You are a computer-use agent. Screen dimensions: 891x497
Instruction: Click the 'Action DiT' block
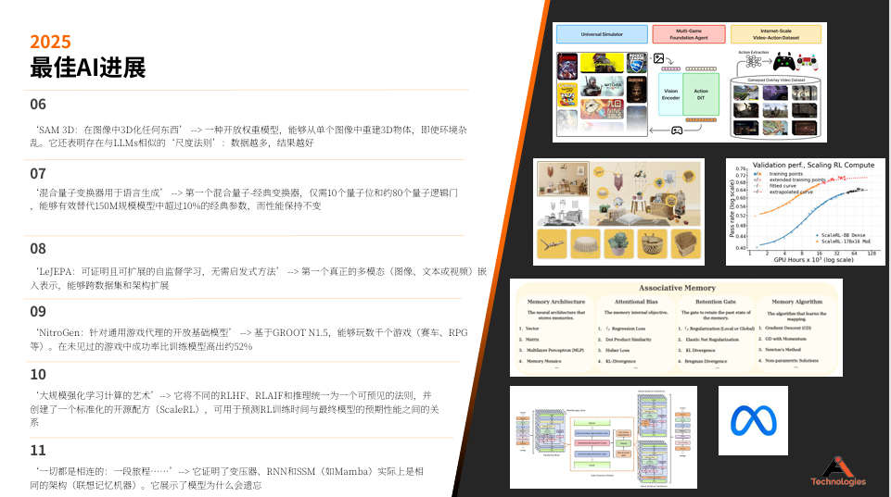point(701,94)
